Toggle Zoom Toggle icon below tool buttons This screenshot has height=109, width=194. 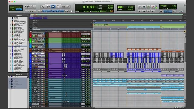(x=40, y=11)
